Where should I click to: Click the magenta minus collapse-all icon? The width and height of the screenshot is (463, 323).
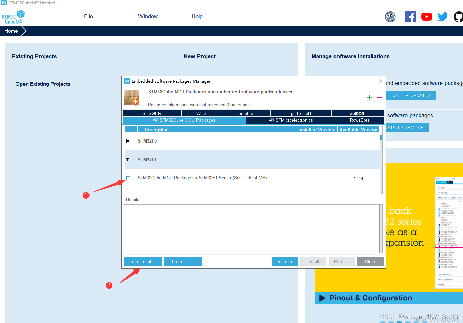[379, 97]
